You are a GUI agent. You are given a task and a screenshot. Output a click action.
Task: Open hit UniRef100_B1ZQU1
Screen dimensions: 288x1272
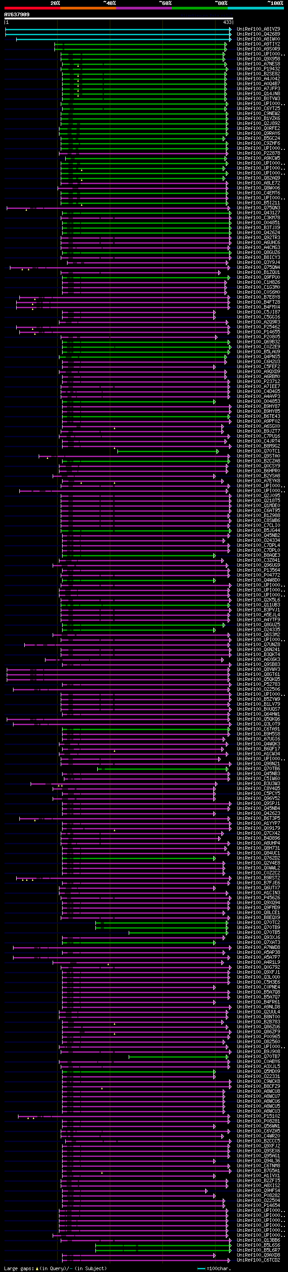pos(258,272)
